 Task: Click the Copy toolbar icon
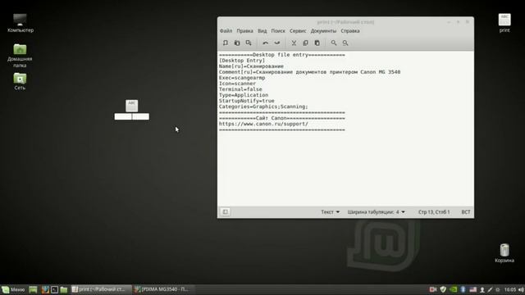pos(305,43)
